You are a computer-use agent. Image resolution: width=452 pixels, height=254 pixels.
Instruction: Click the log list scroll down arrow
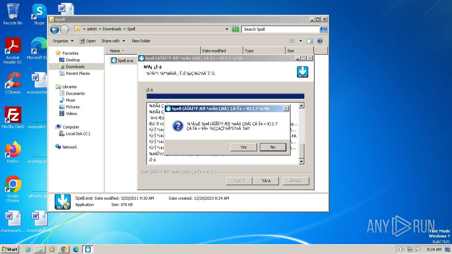point(301,162)
